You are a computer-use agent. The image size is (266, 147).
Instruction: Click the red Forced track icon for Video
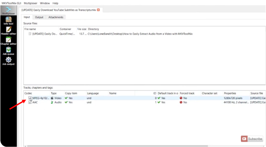(x=181, y=98)
